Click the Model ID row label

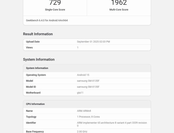point(31,87)
